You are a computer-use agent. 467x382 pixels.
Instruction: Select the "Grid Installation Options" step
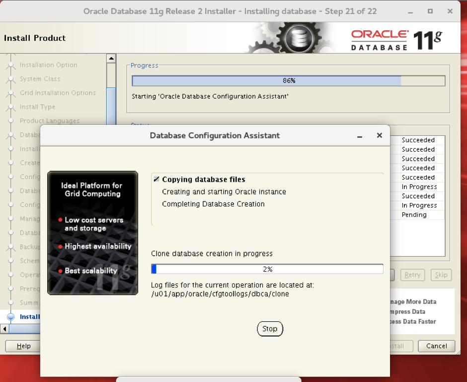(58, 93)
